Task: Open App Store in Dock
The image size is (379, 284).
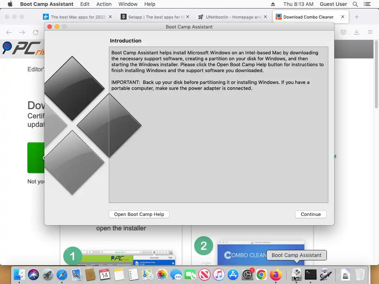Action: [x=233, y=275]
